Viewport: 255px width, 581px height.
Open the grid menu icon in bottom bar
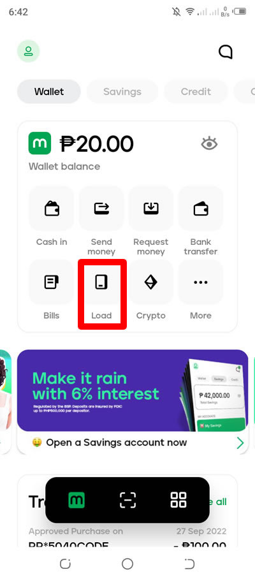tap(178, 500)
